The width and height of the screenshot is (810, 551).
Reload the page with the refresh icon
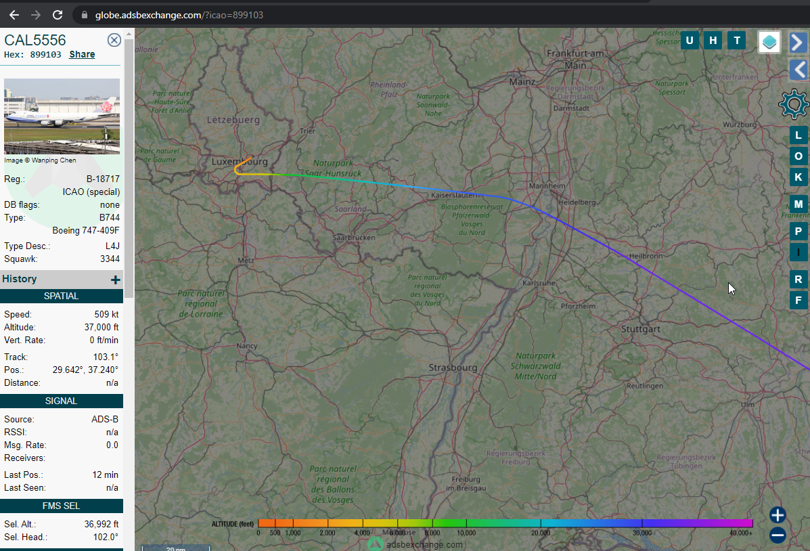pos(58,15)
